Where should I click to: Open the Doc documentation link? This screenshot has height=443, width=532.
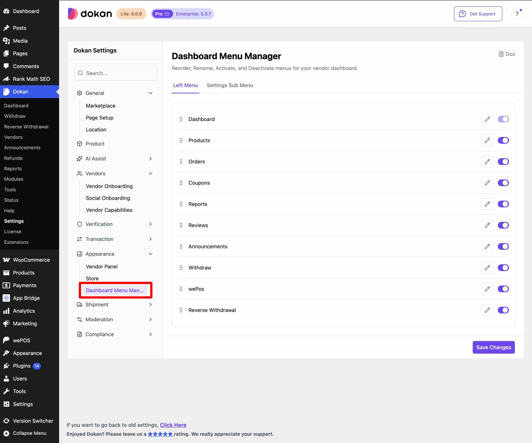coord(507,54)
